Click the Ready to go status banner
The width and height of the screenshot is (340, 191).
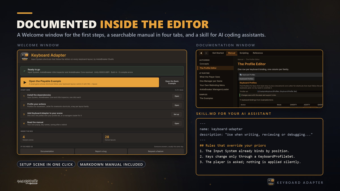[x=102, y=71]
